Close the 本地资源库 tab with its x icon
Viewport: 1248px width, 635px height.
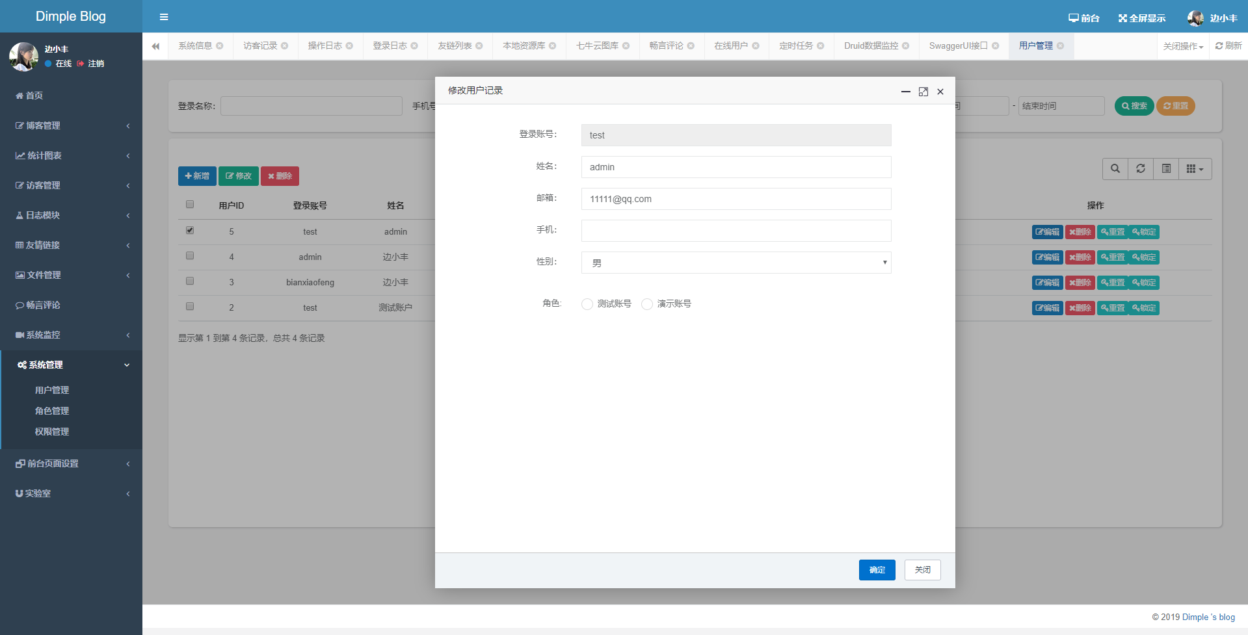(x=553, y=45)
